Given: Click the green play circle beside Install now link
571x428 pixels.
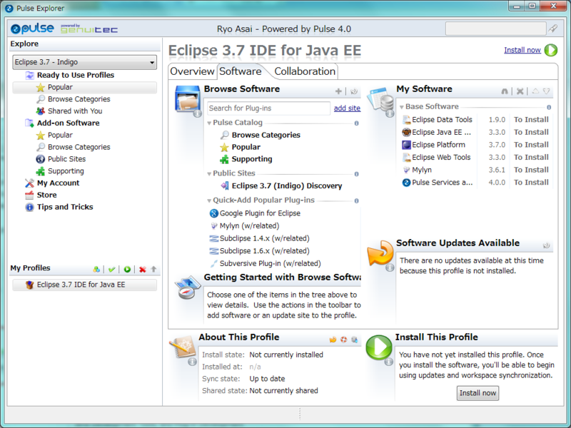Looking at the screenshot, I should coord(551,50).
